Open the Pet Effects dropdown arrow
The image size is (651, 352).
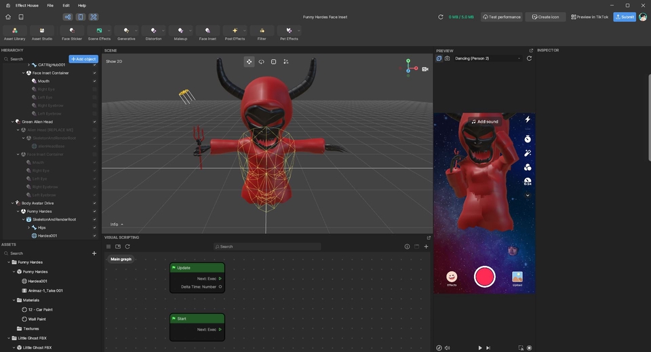click(298, 31)
